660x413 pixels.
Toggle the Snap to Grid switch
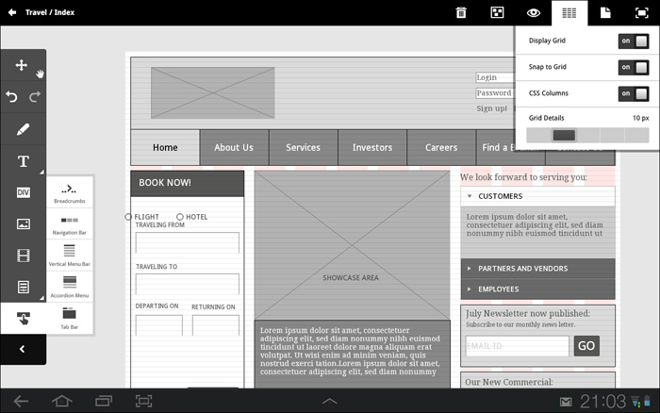pos(633,67)
